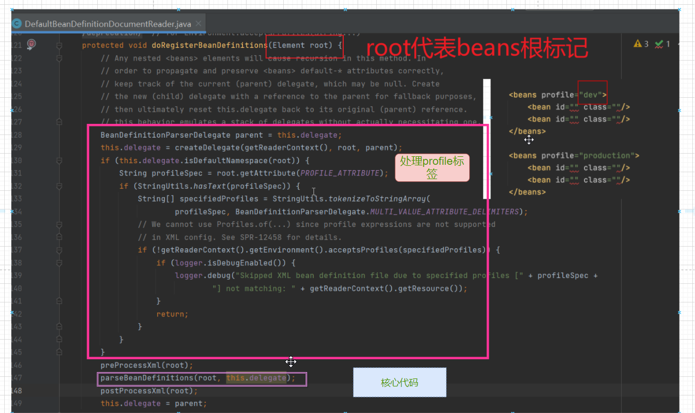Screen dimensions: 695x413
Task: Click the fold end marker at line 144
Action: 60,339
